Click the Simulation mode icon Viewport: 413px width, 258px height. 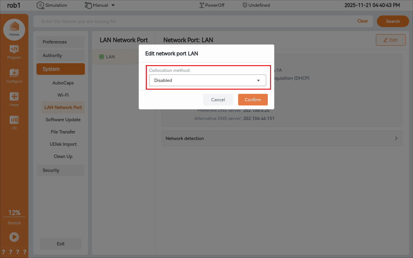click(x=40, y=5)
